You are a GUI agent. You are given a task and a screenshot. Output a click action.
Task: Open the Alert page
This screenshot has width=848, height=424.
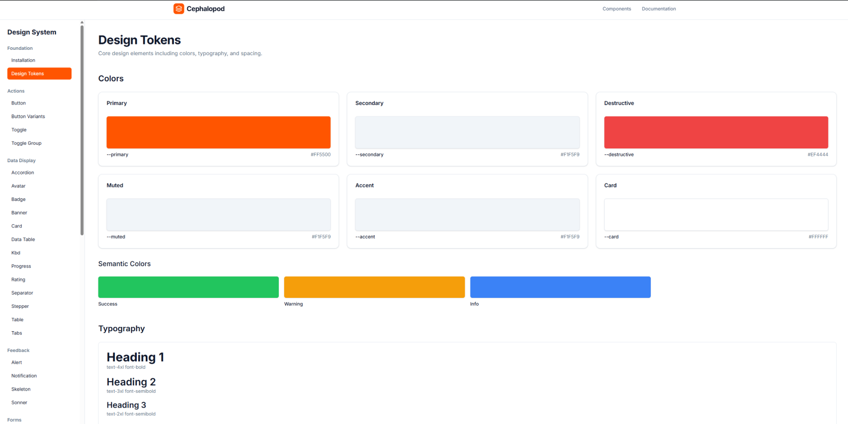click(x=39, y=363)
